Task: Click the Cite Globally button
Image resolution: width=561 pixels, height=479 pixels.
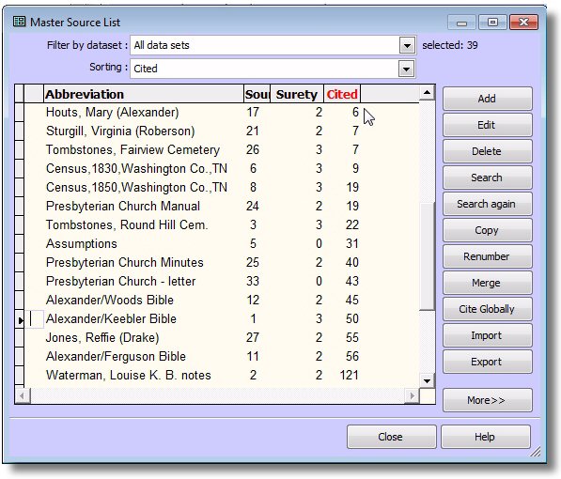Action: pos(488,309)
